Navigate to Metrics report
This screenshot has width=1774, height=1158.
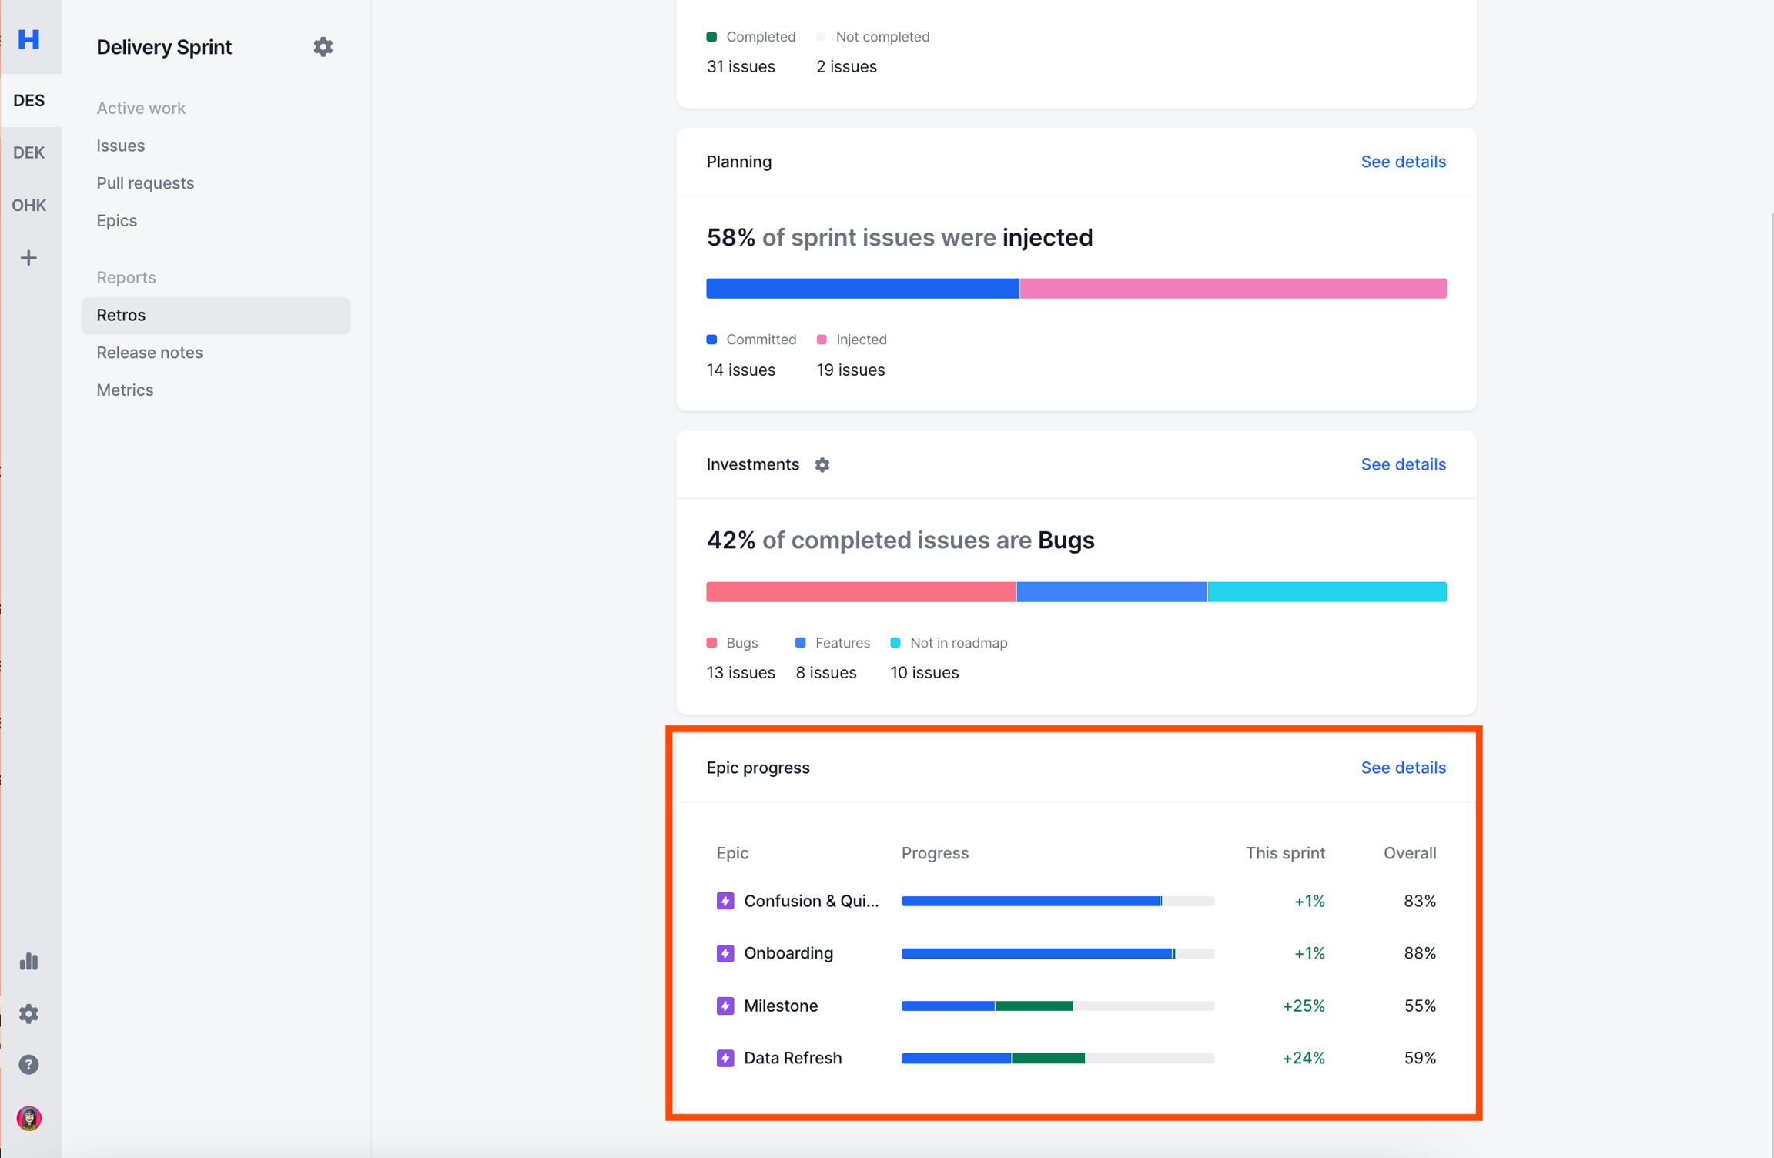pos(125,390)
